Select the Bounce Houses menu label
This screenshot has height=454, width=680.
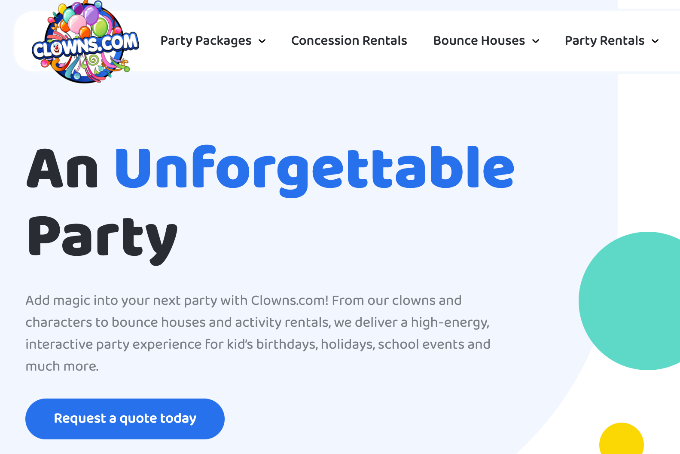click(x=479, y=40)
